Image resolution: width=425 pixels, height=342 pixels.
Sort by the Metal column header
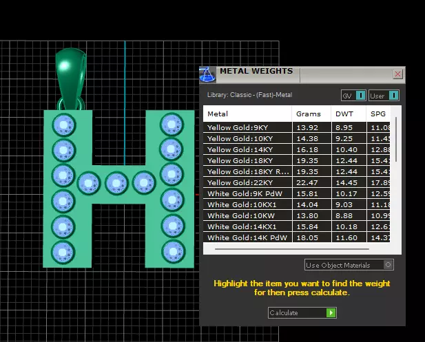pos(247,114)
